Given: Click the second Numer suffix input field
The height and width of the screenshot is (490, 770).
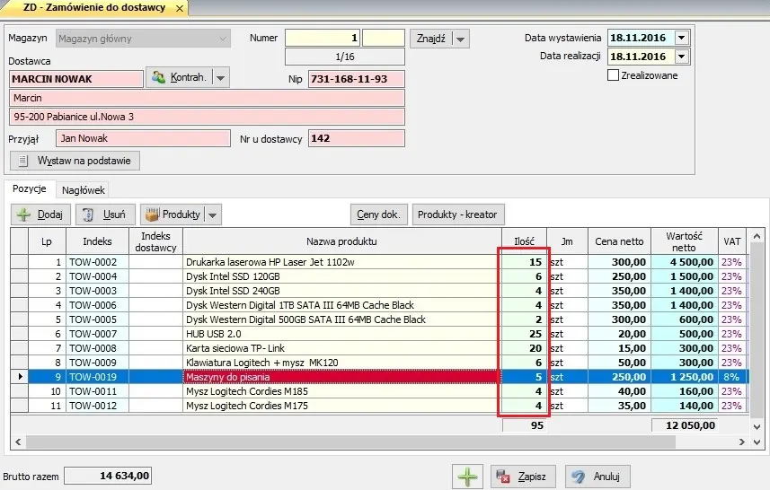Looking at the screenshot, I should (x=383, y=38).
